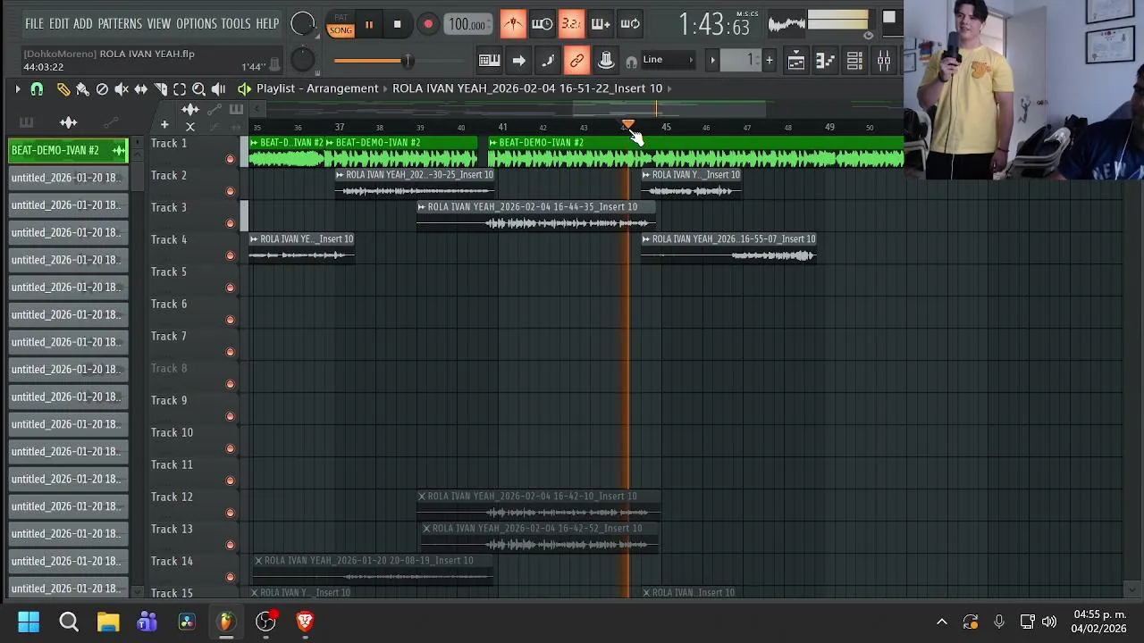Open the Line snap dropdown
This screenshot has height=643, width=1144.
(669, 60)
